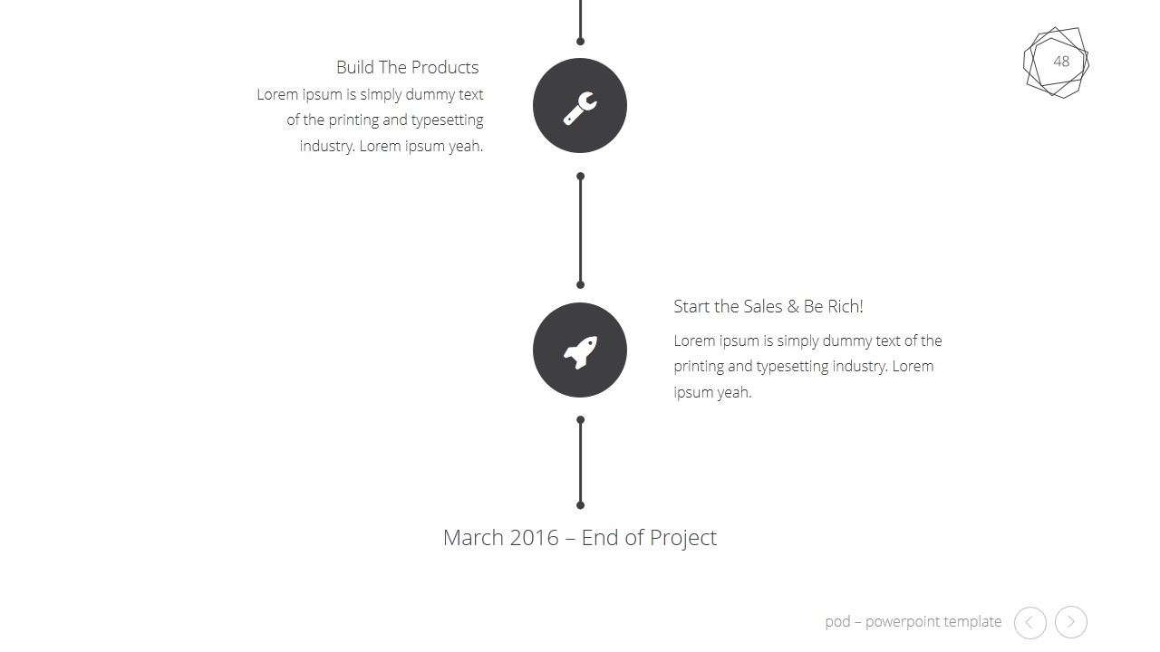Select the line connecting wrench and rocket circles

coord(580,231)
